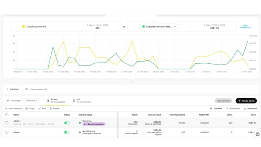Screen dimensions: 261x147
Task: Open the Columns picker
Action: click(216, 109)
